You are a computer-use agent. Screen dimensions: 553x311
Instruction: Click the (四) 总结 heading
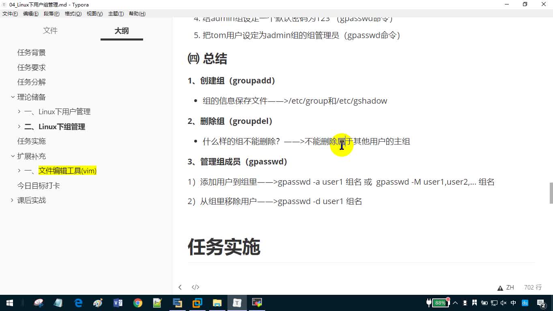(x=207, y=59)
